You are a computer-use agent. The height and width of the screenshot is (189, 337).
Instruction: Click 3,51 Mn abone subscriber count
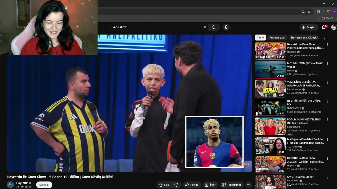point(24,187)
